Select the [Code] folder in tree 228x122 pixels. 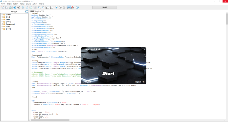(8, 29)
